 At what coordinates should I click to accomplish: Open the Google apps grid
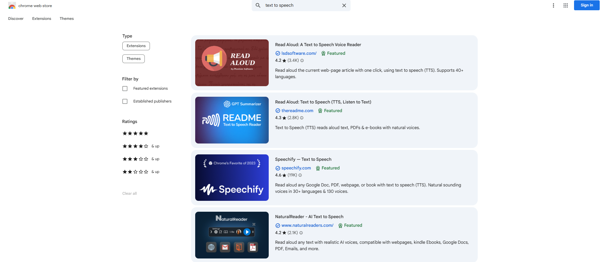(x=566, y=5)
